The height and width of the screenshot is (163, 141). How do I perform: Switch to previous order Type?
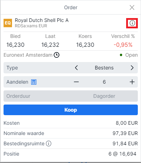click(x=76, y=68)
